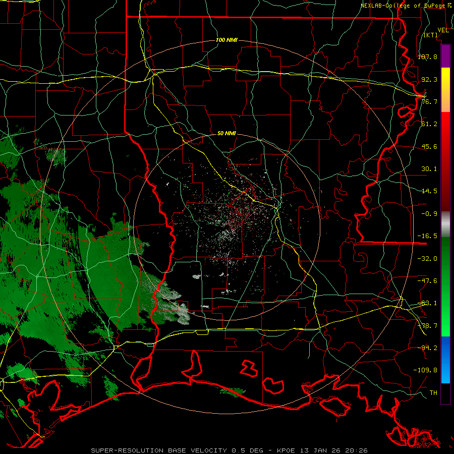Click the -78.7 legend value
The image size is (454, 454).
[427, 326]
